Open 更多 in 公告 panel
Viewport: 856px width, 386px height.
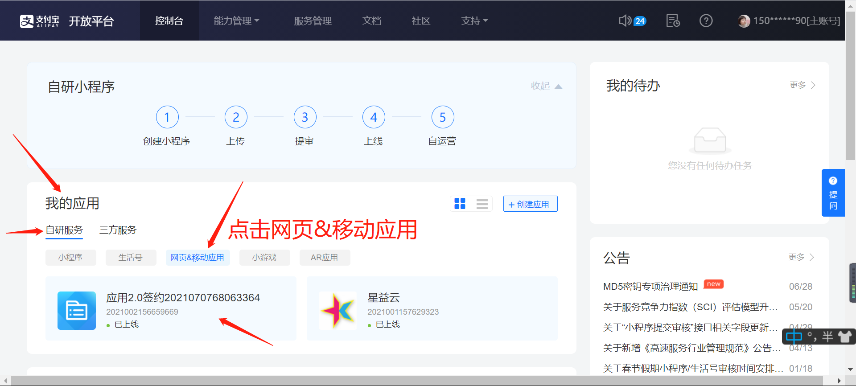(x=801, y=257)
